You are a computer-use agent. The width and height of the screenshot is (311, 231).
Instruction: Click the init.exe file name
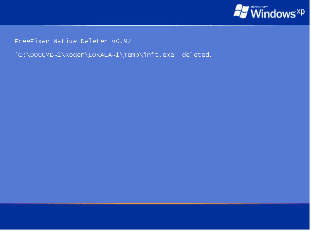(159, 55)
